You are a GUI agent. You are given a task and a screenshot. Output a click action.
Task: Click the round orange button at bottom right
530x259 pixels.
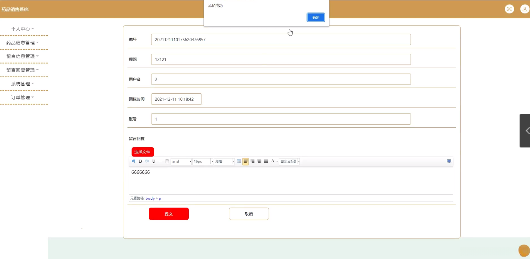(524, 251)
